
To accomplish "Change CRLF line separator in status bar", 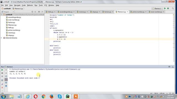I will click(156, 94).
